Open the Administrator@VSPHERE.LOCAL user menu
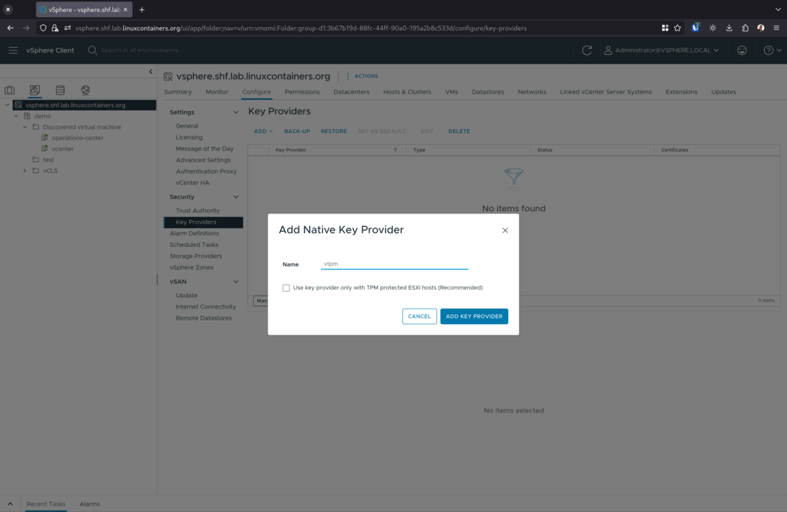787x512 pixels. tap(662, 50)
